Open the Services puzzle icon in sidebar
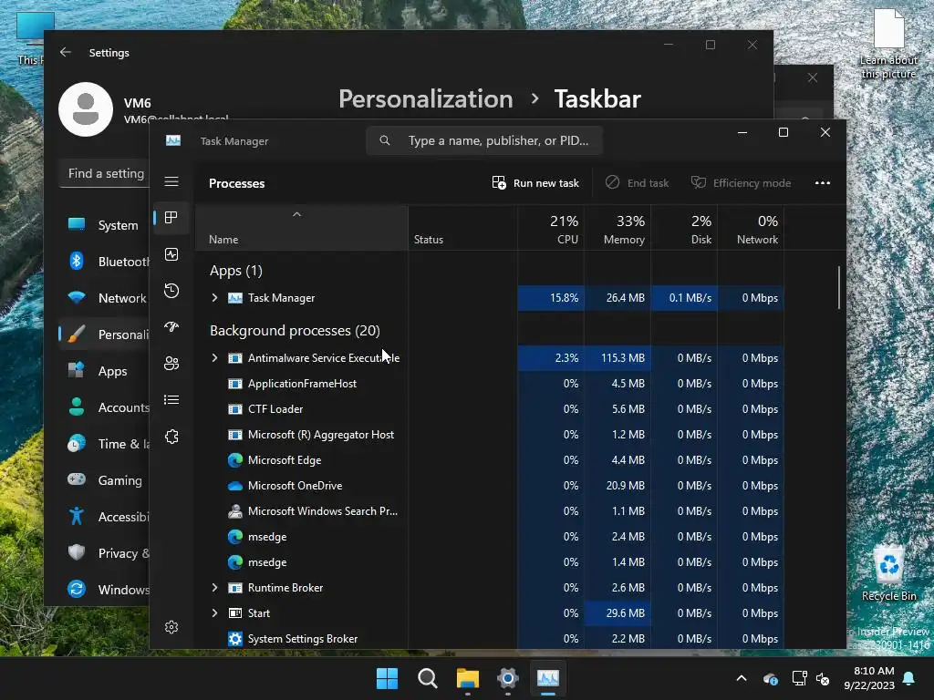Viewport: 934px width, 700px height. point(171,437)
